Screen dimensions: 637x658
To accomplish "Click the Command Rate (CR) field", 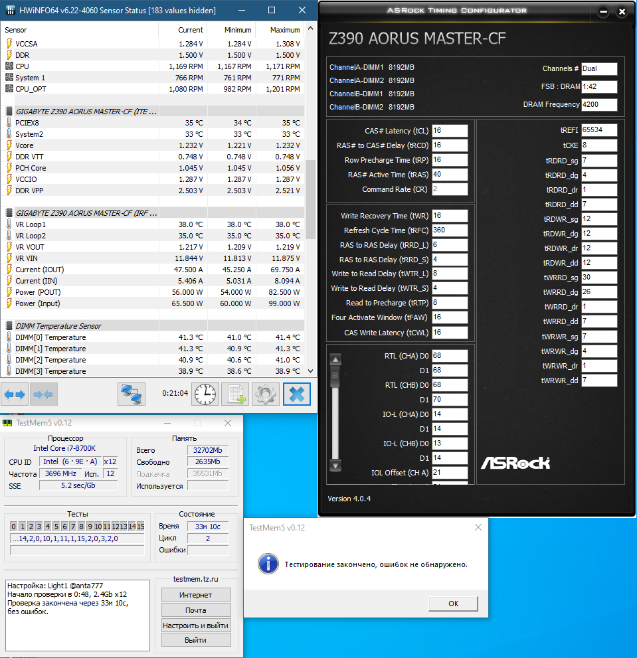I will click(x=450, y=189).
